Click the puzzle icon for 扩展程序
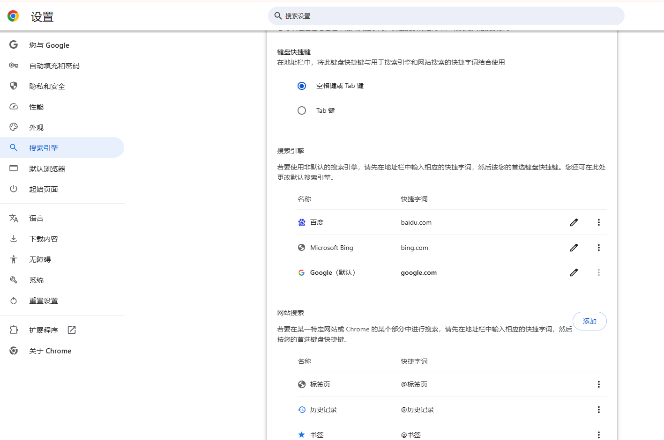Image resolution: width=664 pixels, height=440 pixels. 14,330
